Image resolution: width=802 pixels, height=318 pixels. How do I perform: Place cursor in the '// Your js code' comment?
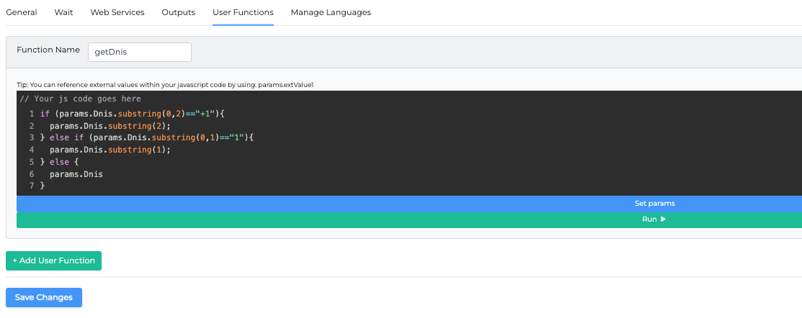80,99
